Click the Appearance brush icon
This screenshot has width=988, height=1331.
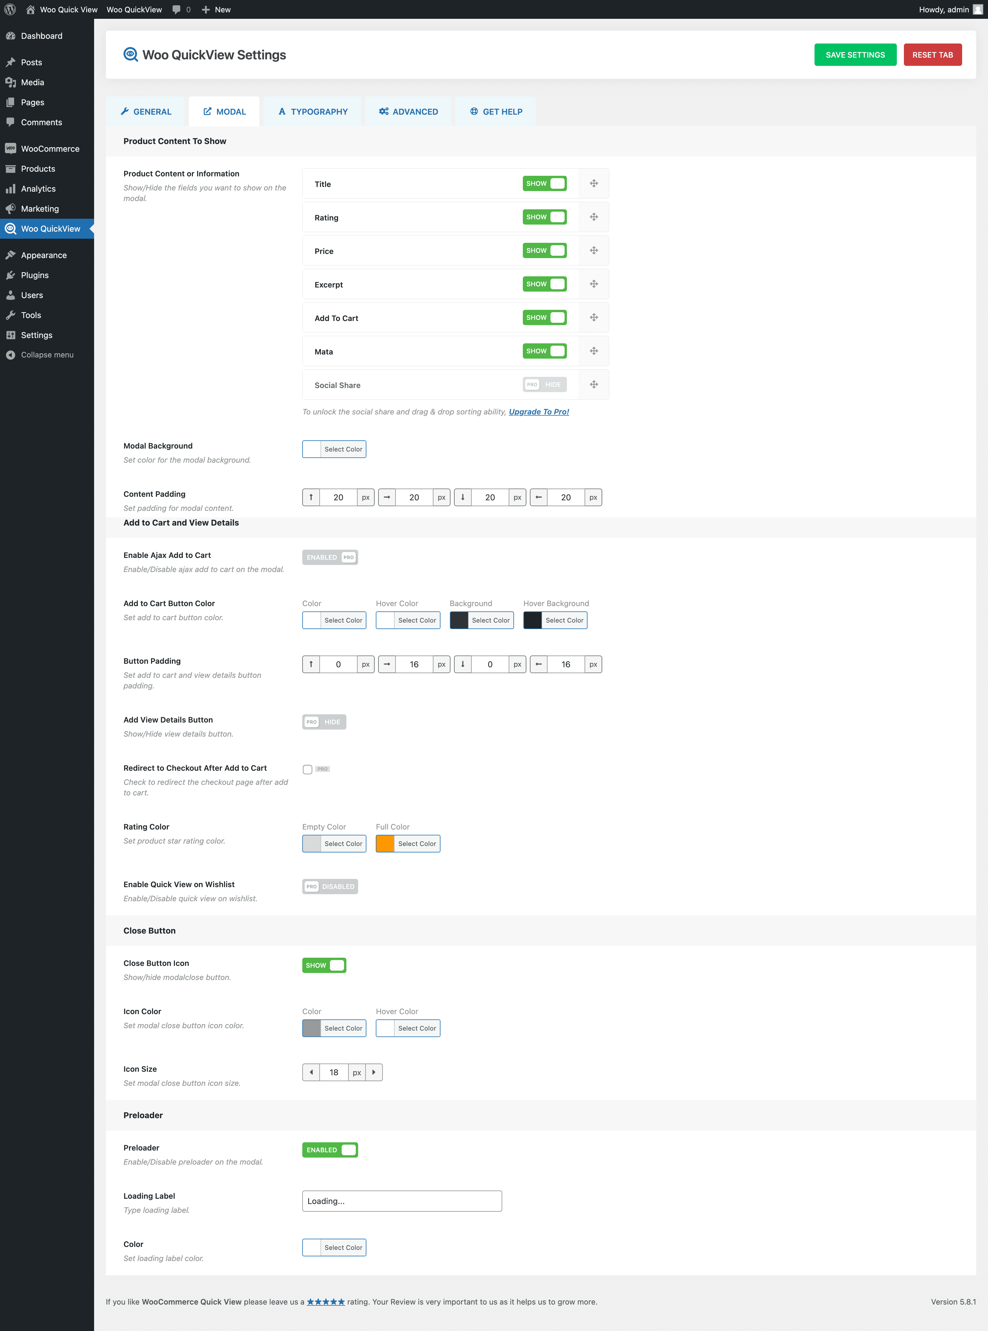click(x=10, y=255)
